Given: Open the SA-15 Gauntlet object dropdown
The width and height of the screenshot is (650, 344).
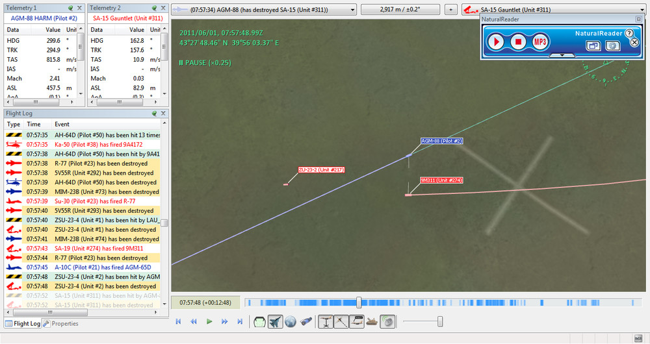Looking at the screenshot, I should [642, 10].
